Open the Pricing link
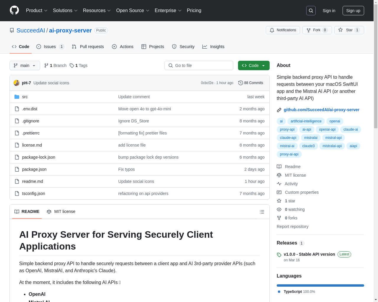The width and height of the screenshot is (378, 302). tap(194, 11)
